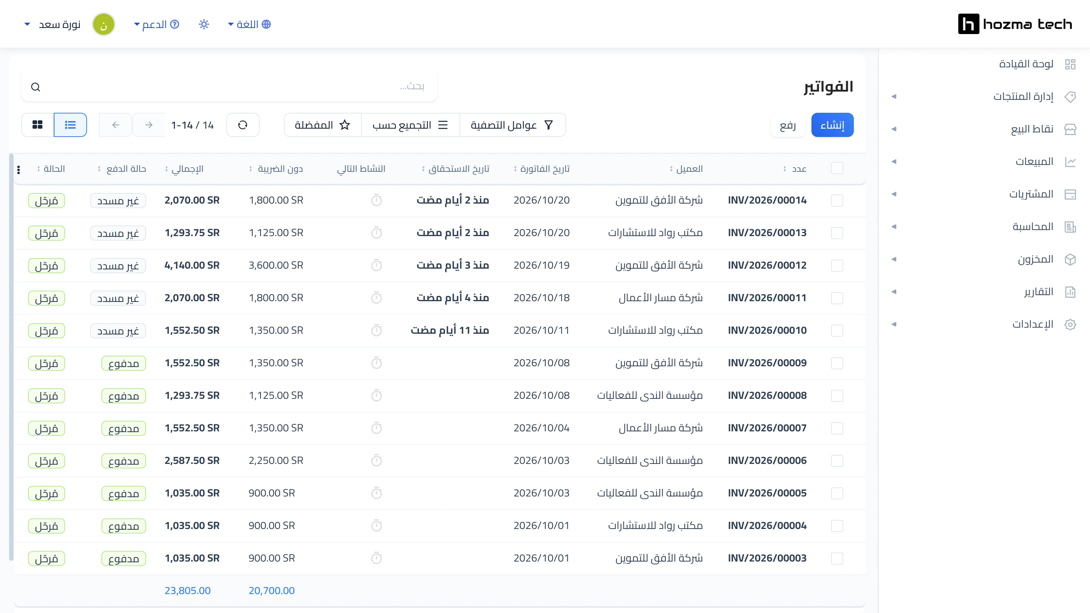Open the الدعم support dropdown
This screenshot has width=1090, height=613.
[157, 24]
